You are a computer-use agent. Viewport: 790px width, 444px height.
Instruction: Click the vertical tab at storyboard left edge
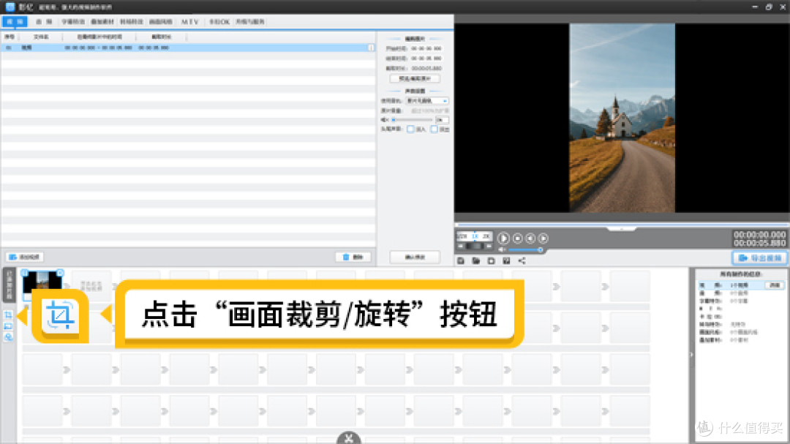[x=9, y=286]
